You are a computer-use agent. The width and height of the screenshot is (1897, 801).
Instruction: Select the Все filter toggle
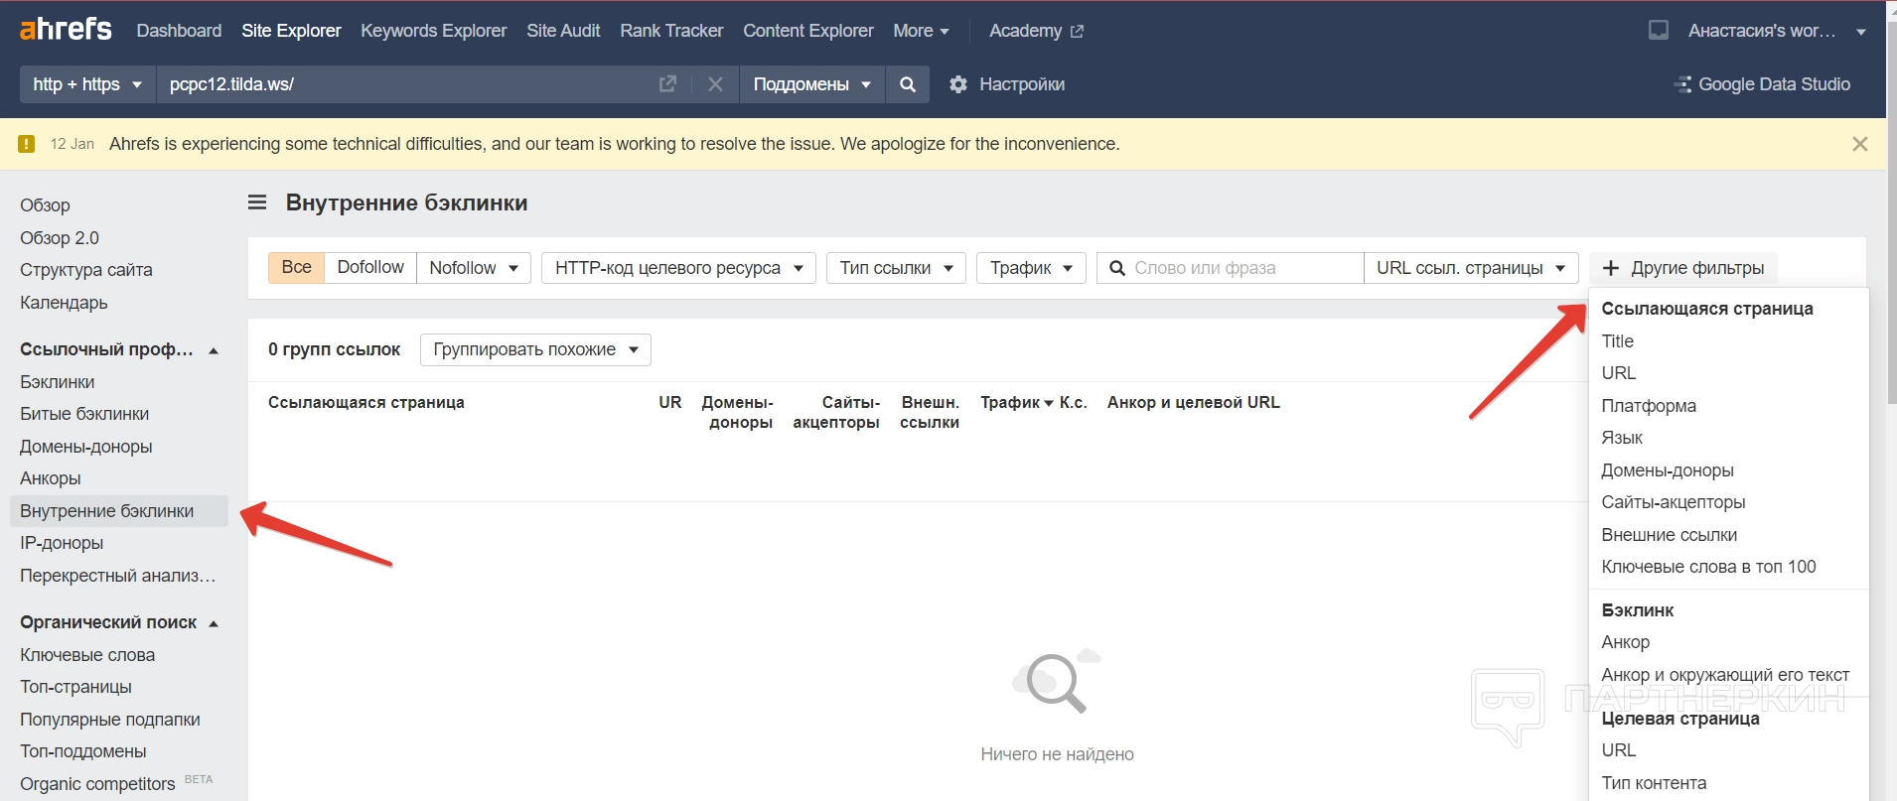296,267
